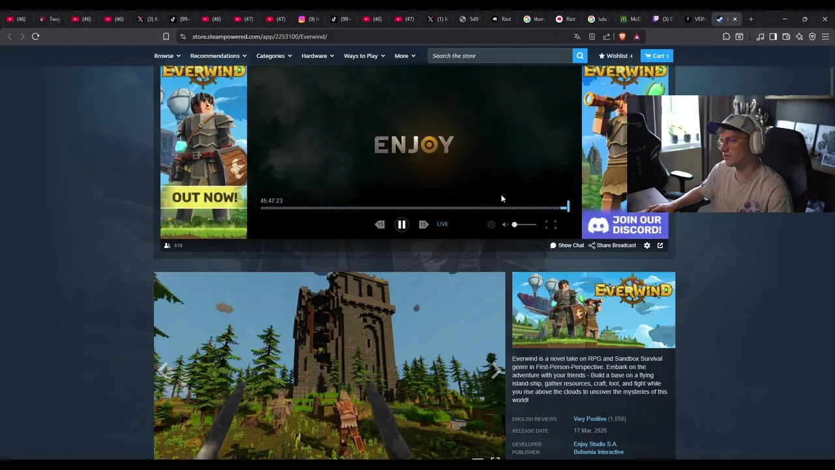Image resolution: width=835 pixels, height=470 pixels.
Task: Pop out broadcast in new window
Action: [x=660, y=245]
